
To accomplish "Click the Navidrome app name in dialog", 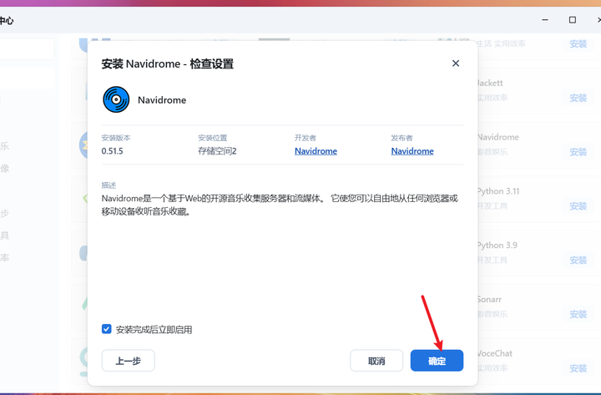I will click(x=162, y=100).
